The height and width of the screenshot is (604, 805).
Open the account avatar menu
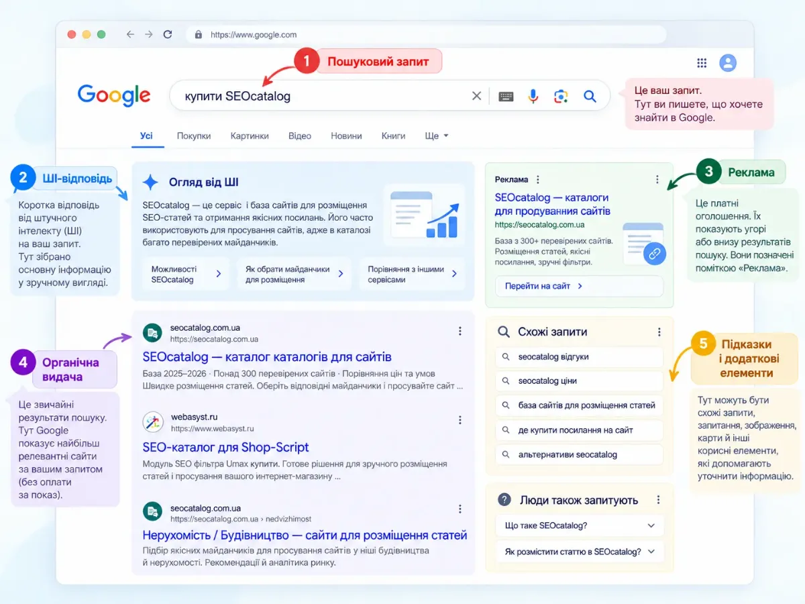[728, 63]
